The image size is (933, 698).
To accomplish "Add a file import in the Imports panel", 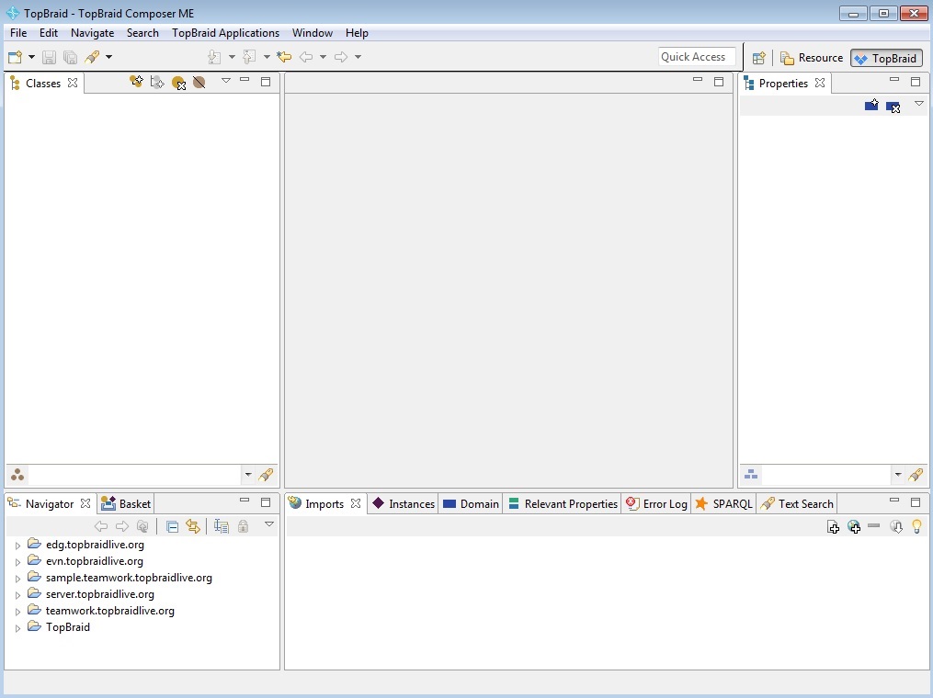I will (x=834, y=526).
